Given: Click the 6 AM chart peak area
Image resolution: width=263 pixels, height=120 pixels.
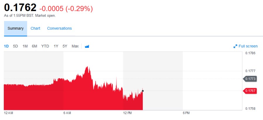Looking at the screenshot, I should pyautogui.click(x=87, y=70).
